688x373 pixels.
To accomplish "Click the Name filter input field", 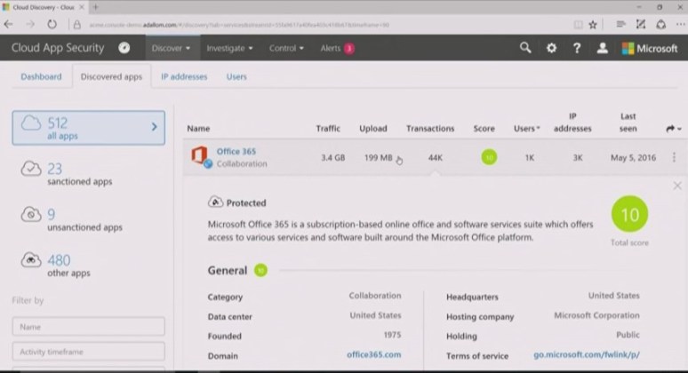I will click(89, 327).
